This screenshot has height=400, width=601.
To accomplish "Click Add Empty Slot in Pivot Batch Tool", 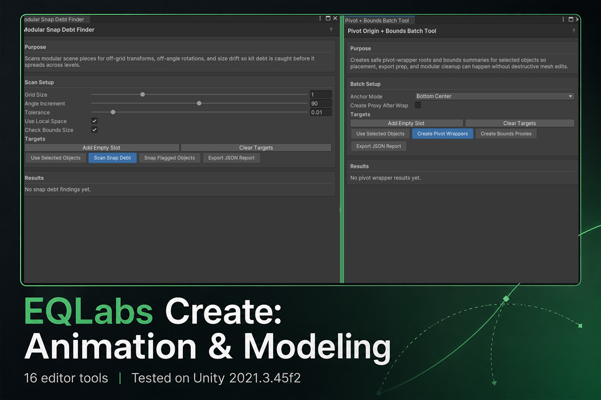I will coord(406,123).
